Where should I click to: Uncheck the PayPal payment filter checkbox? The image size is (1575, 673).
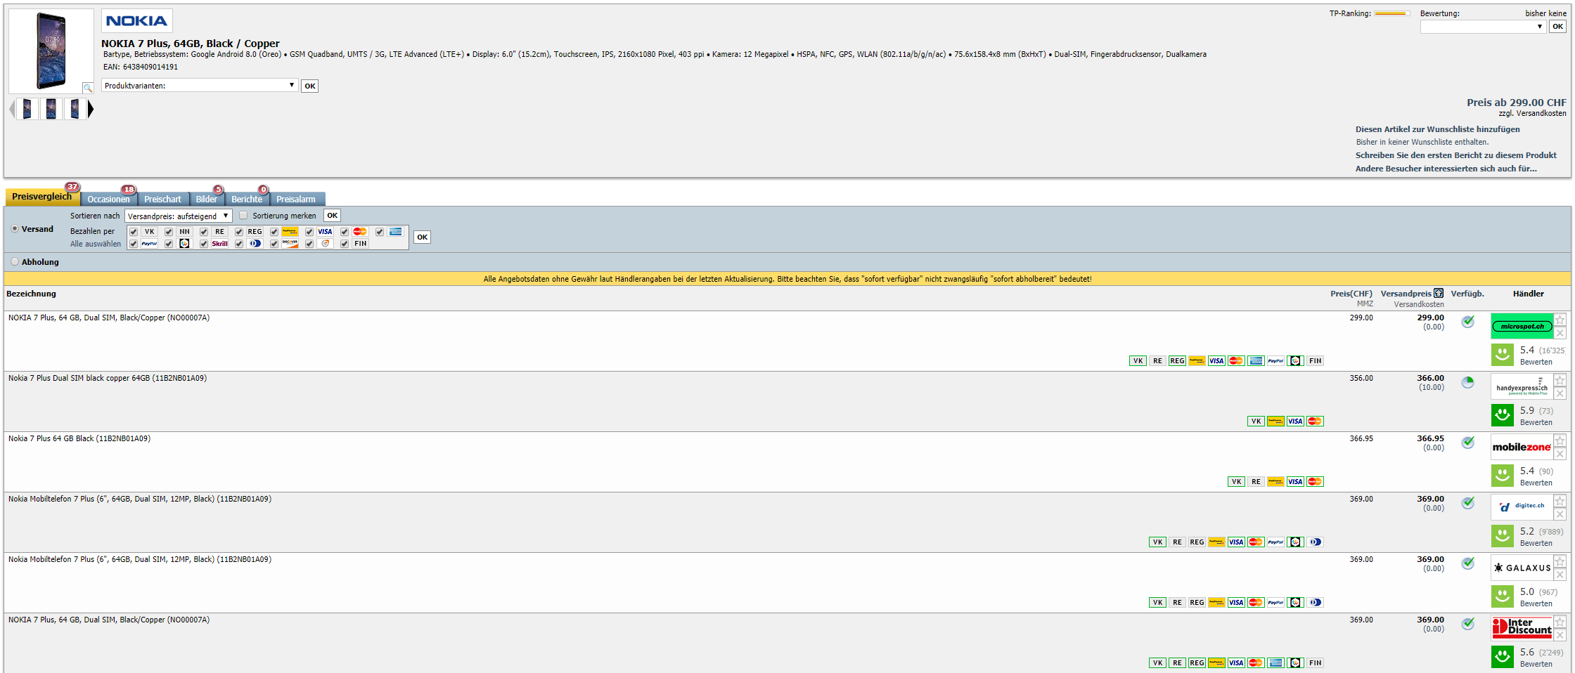(x=134, y=244)
